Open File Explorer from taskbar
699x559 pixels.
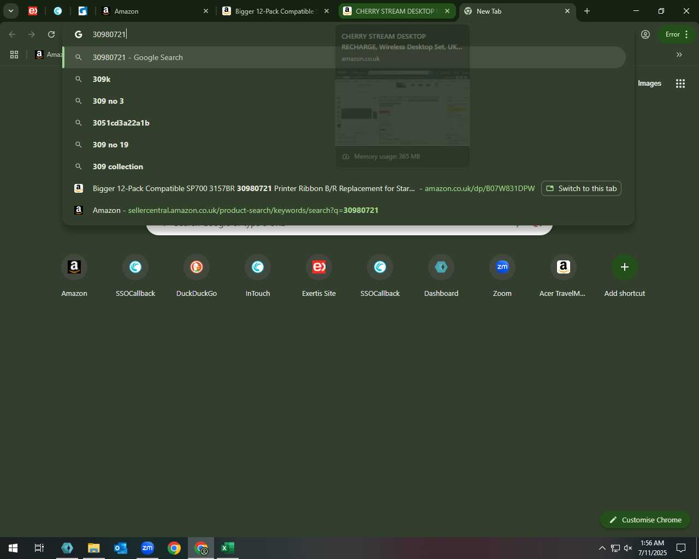tap(94, 548)
